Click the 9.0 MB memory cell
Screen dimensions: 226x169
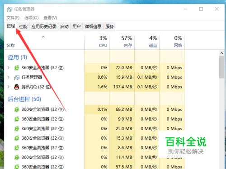click(122, 119)
